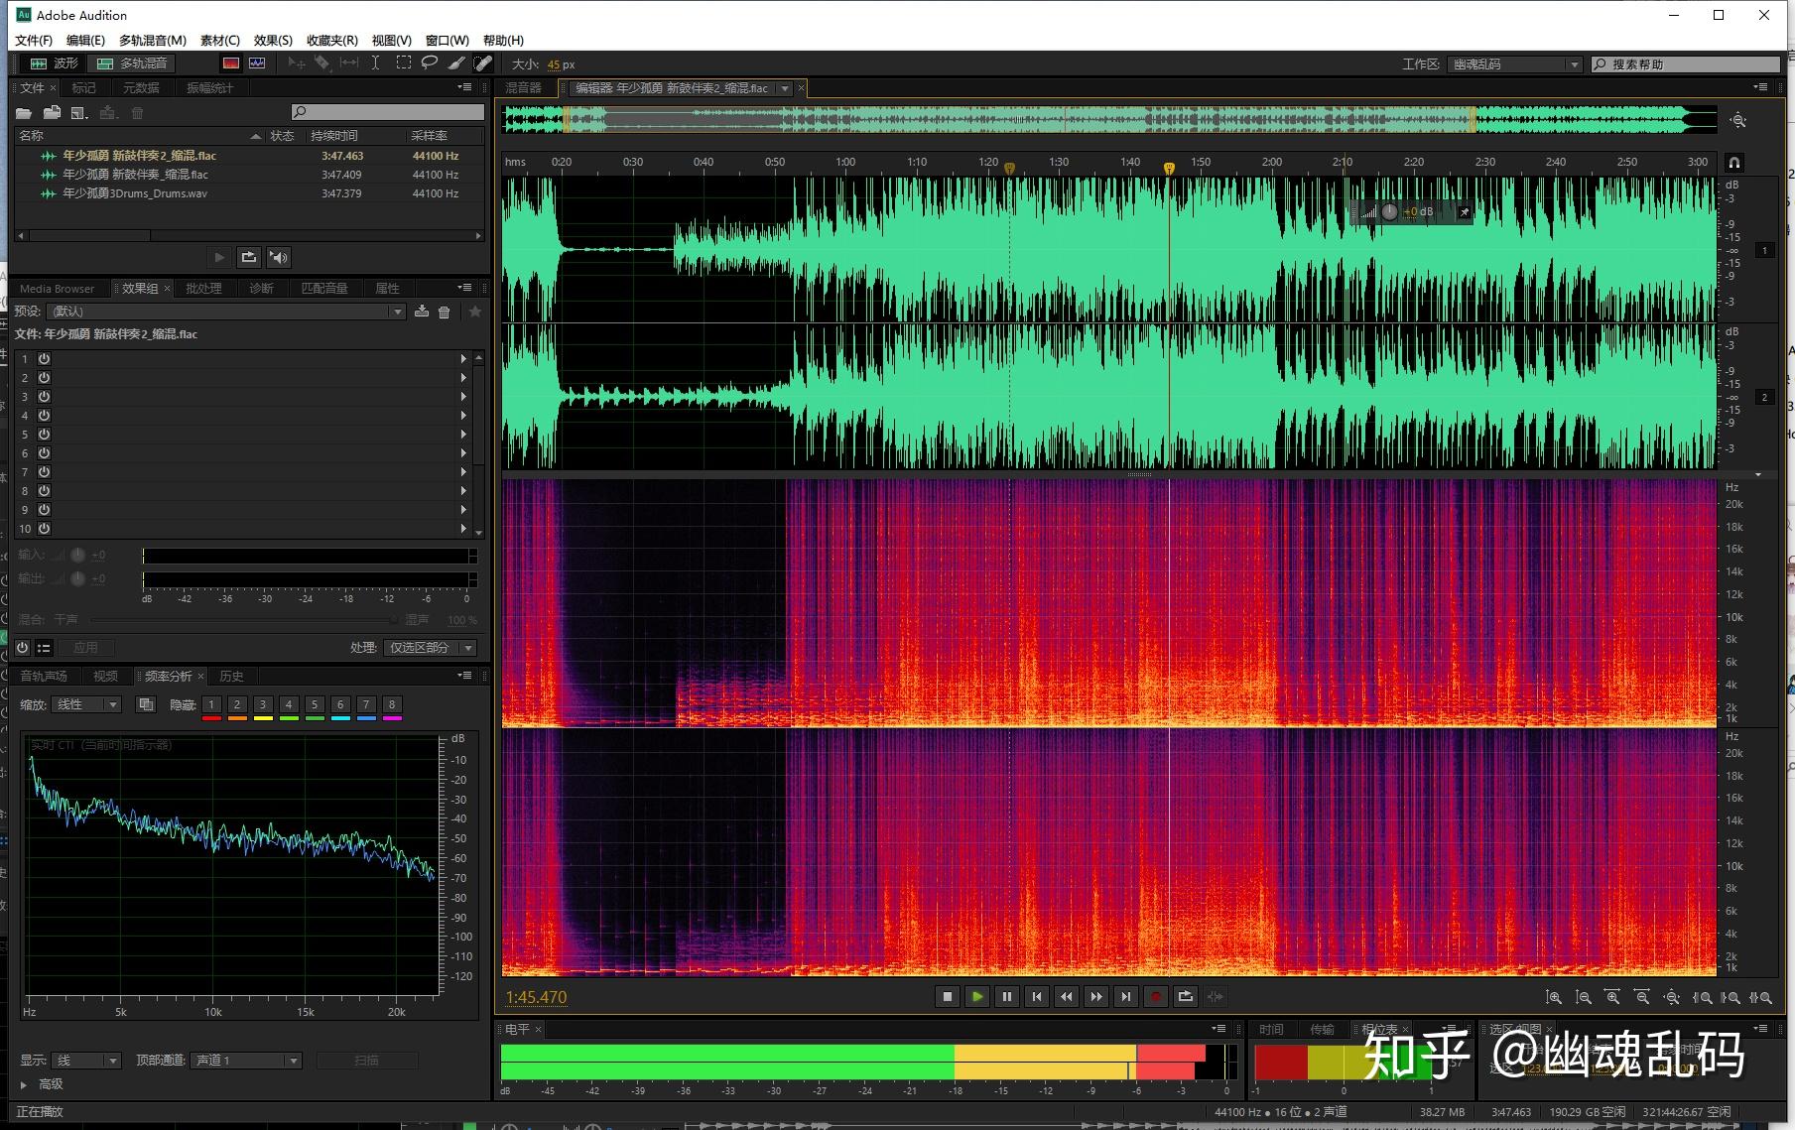Open the 显示 display dropdown (线)
The image size is (1795, 1130).
(x=86, y=1061)
